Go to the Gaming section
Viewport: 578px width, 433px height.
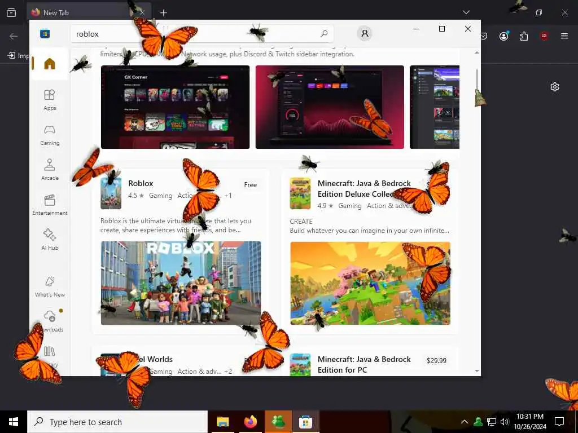point(50,135)
